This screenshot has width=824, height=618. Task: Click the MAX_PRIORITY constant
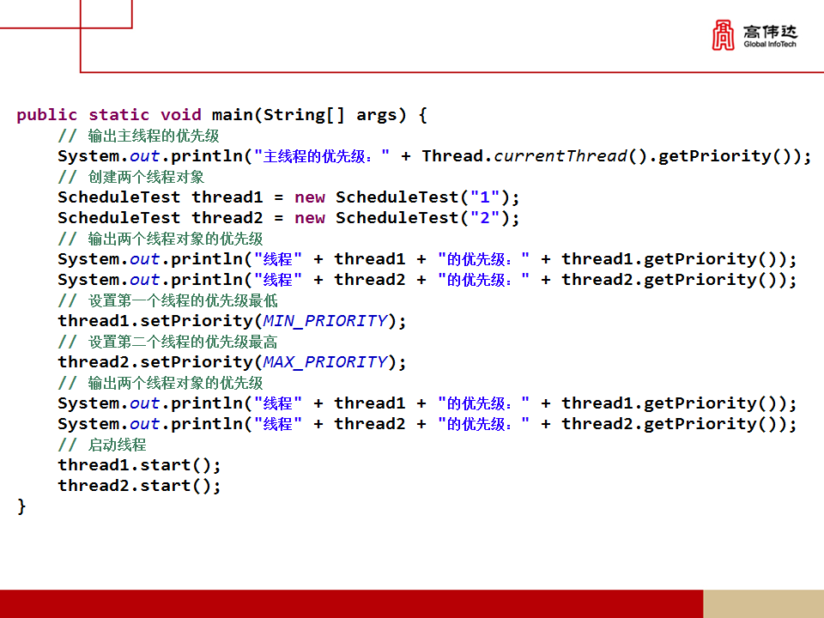pos(324,362)
